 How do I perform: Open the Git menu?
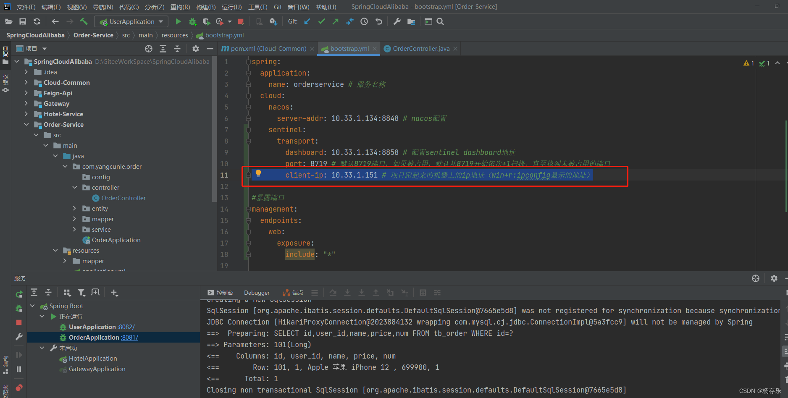(278, 7)
